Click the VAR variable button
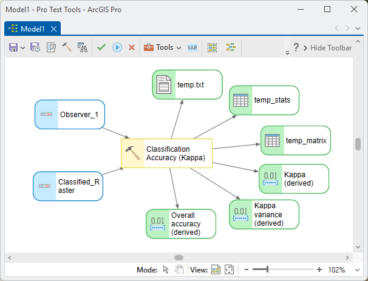The width and height of the screenshot is (368, 281). coord(193,48)
